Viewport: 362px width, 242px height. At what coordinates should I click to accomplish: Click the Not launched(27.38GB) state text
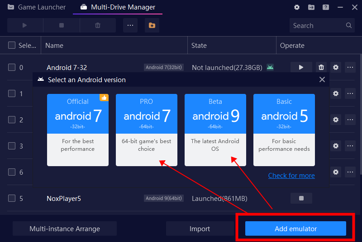[x=227, y=67]
